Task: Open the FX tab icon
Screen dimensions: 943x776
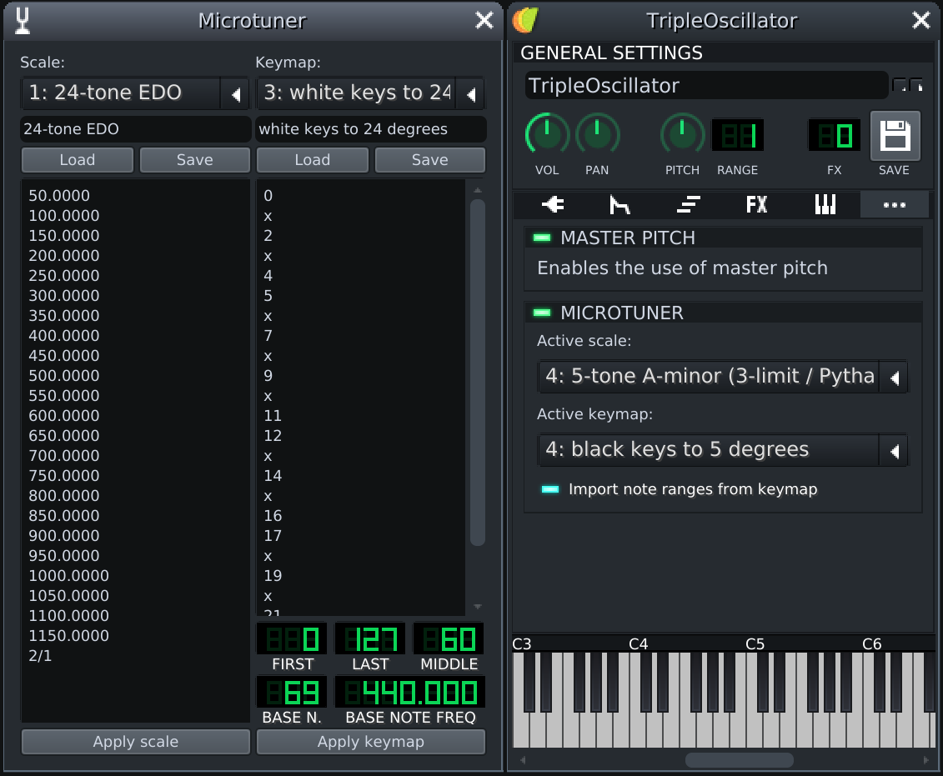Action: coord(756,204)
